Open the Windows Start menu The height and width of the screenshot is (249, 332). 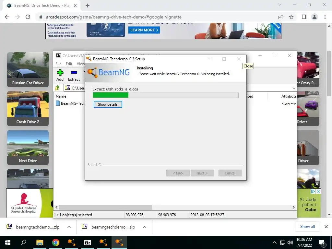pyautogui.click(x=8, y=243)
